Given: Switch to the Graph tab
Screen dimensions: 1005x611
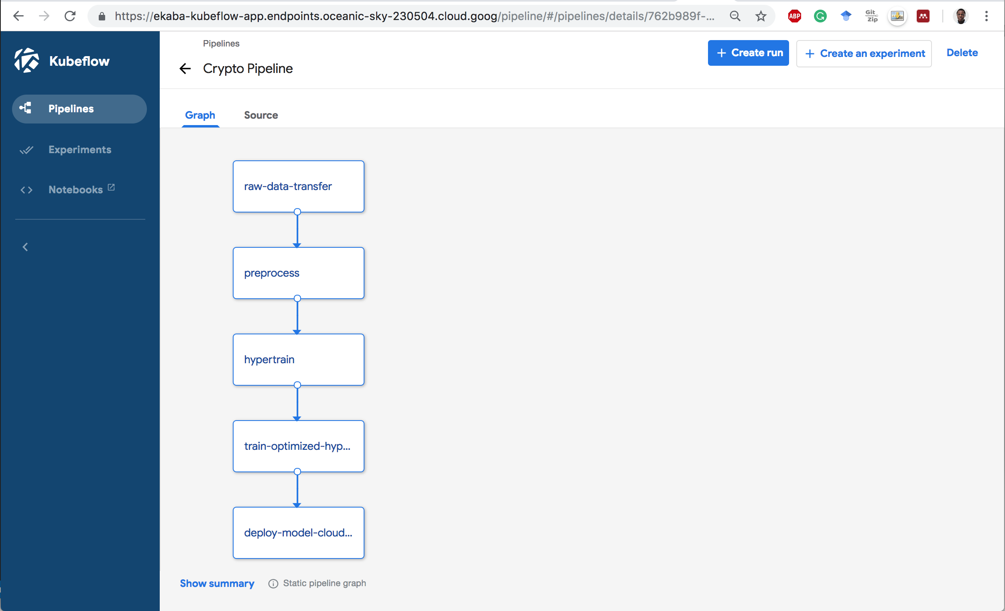Looking at the screenshot, I should (199, 115).
